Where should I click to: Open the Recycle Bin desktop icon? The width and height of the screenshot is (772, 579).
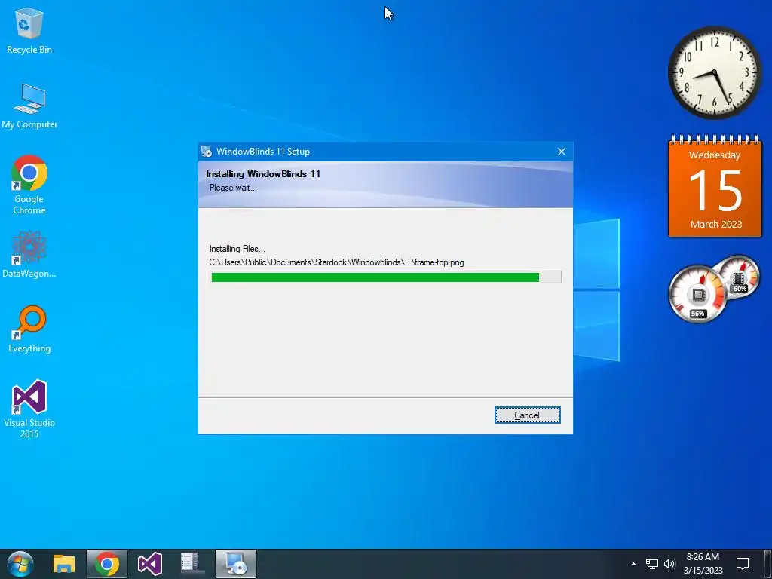pos(29,32)
